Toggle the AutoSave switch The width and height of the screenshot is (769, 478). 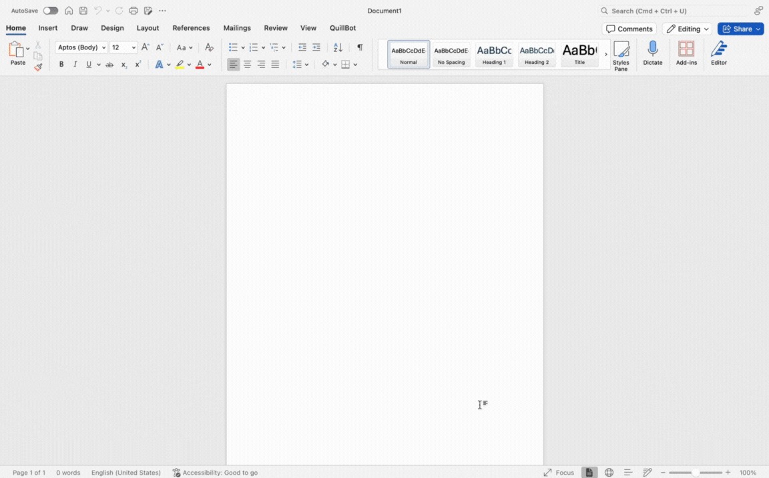point(51,11)
